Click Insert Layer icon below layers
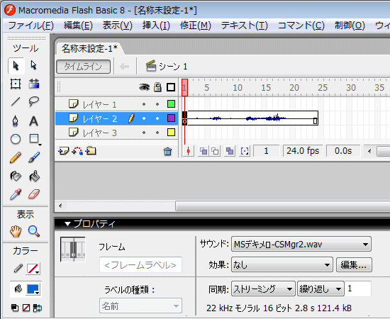Image resolution: width=390 pixels, height=319 pixels. [x=63, y=151]
